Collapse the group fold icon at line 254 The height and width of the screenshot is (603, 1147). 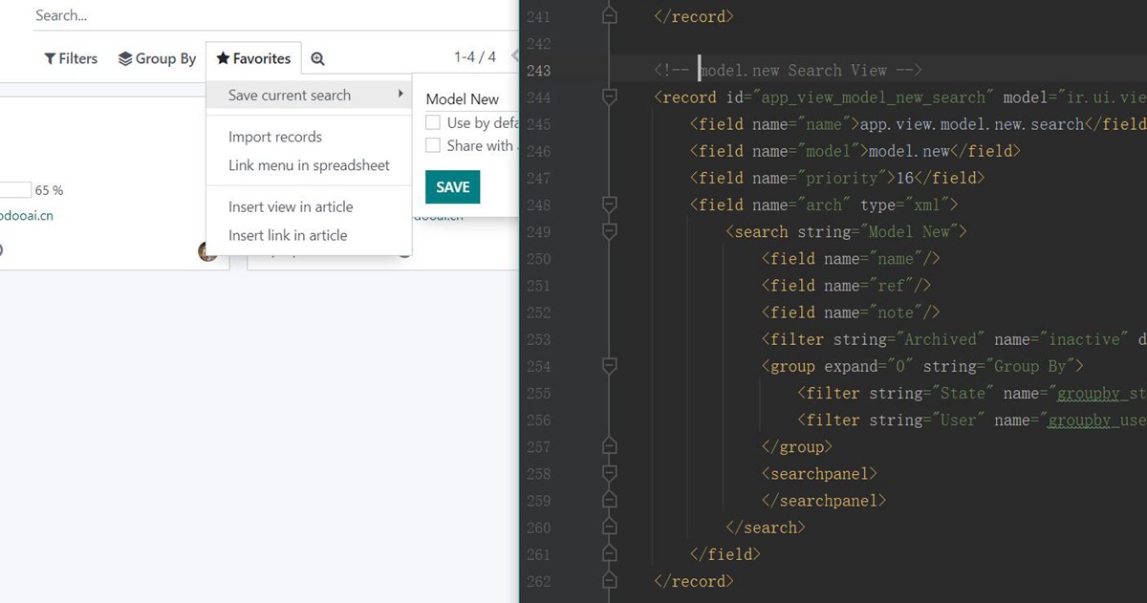(x=609, y=365)
